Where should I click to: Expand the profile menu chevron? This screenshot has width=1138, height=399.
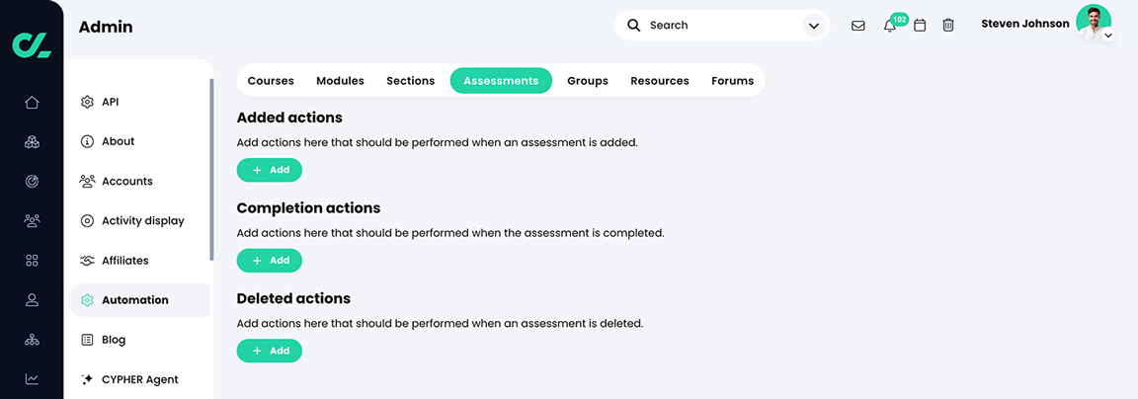(1107, 35)
